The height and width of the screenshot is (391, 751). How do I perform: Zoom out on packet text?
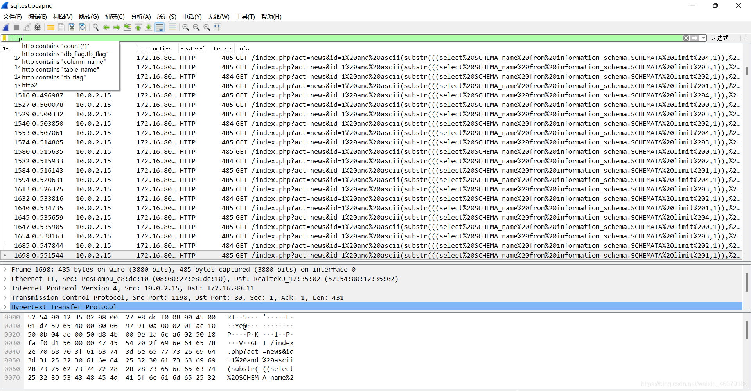[196, 27]
